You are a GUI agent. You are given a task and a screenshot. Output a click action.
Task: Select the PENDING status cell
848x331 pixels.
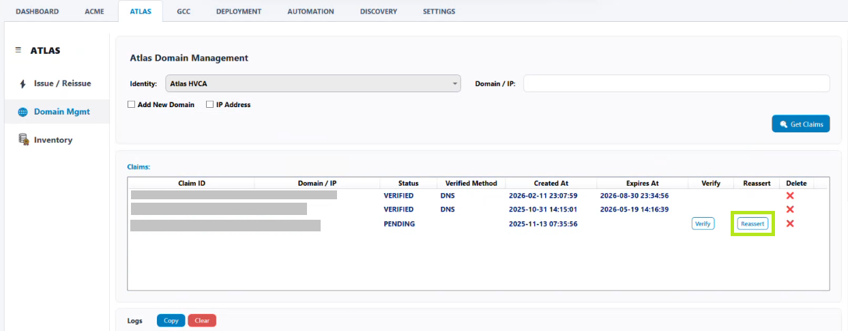point(399,224)
